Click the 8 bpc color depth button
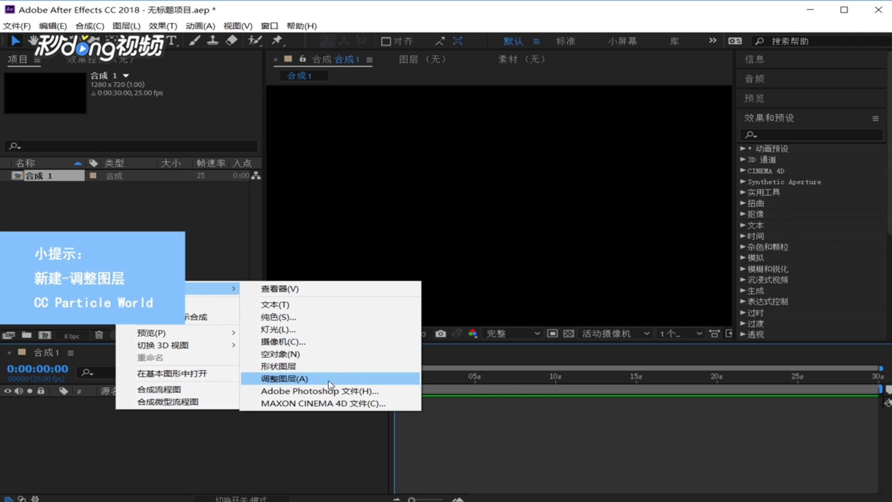This screenshot has width=892, height=502. [x=72, y=336]
